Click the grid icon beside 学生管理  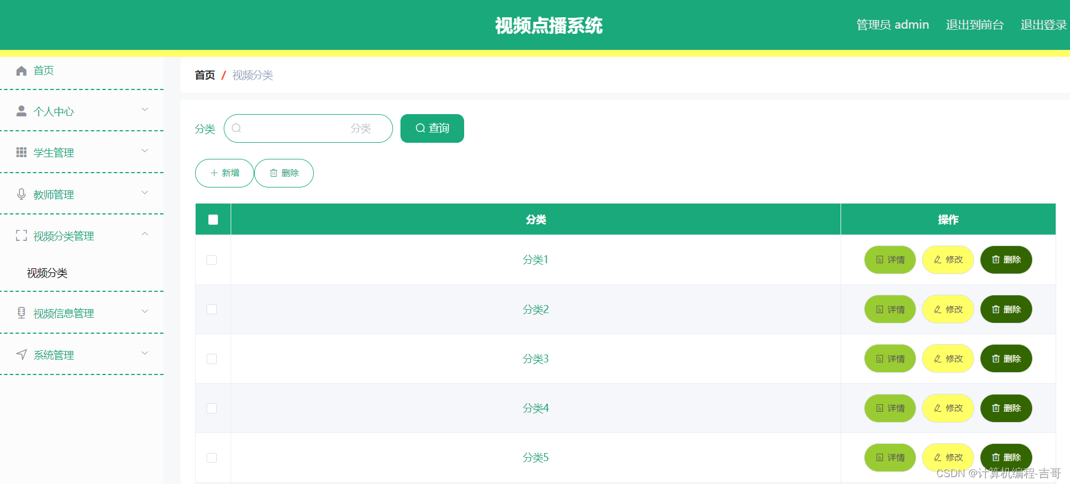tap(21, 152)
